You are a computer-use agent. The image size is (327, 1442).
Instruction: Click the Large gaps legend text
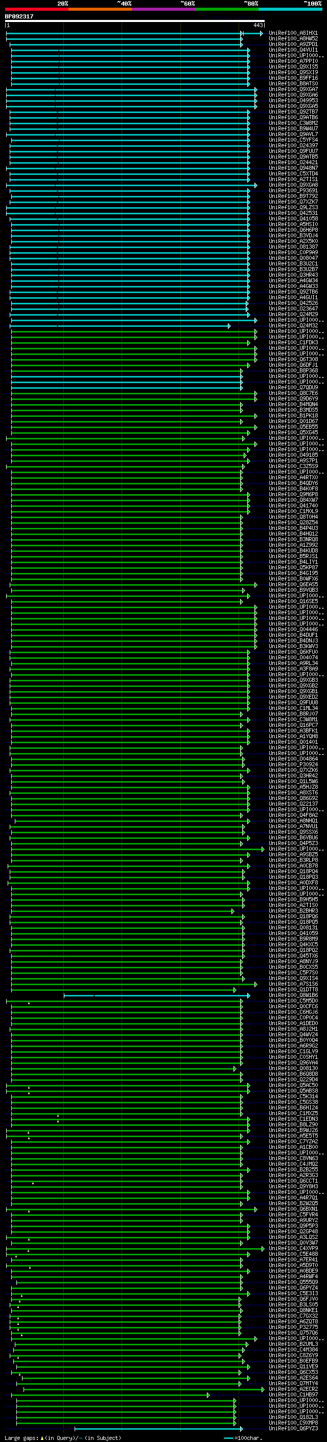pyautogui.click(x=63, y=1438)
